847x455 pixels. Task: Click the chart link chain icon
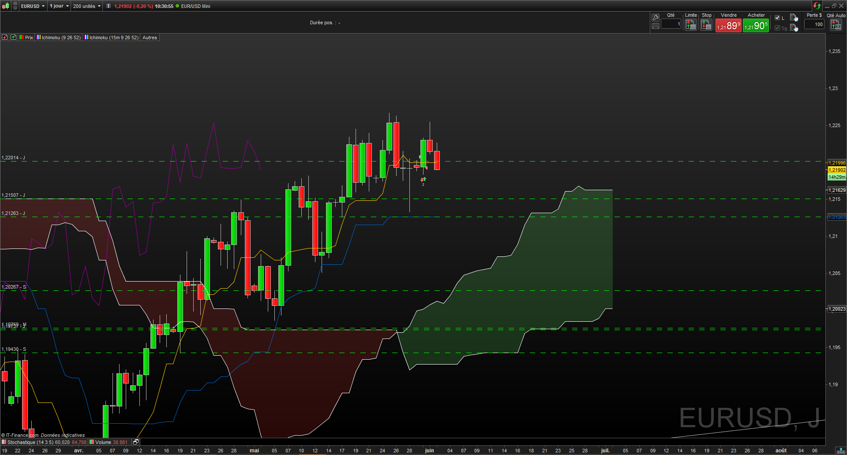click(15, 6)
